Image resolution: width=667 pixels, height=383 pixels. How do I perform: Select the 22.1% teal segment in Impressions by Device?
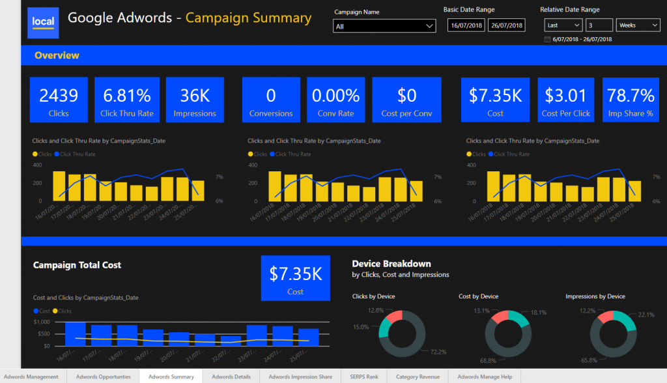coord(627,320)
